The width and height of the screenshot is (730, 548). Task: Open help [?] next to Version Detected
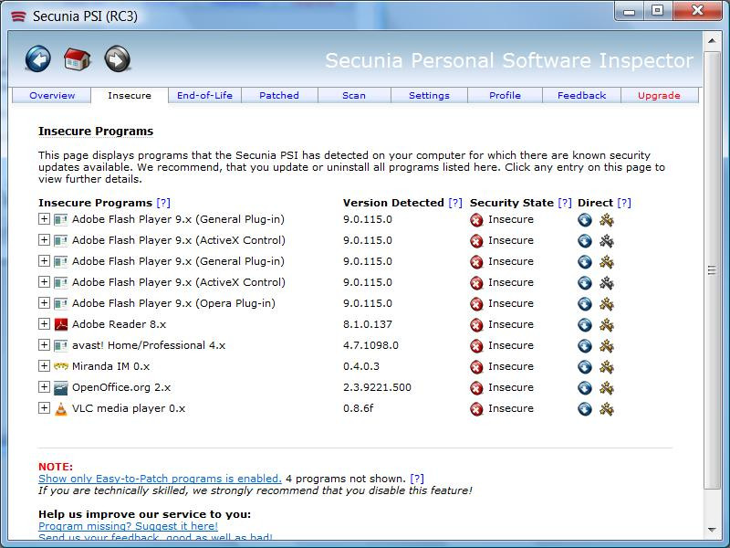click(x=455, y=203)
